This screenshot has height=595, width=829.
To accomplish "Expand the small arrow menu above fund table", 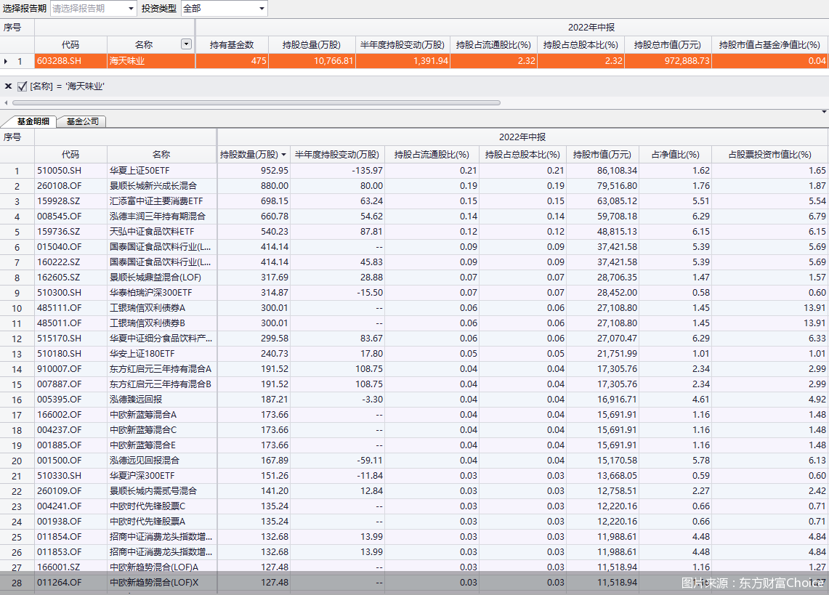I will tap(824, 113).
